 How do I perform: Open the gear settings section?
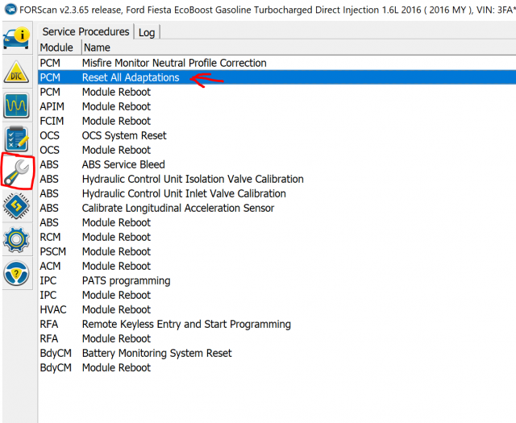18,239
